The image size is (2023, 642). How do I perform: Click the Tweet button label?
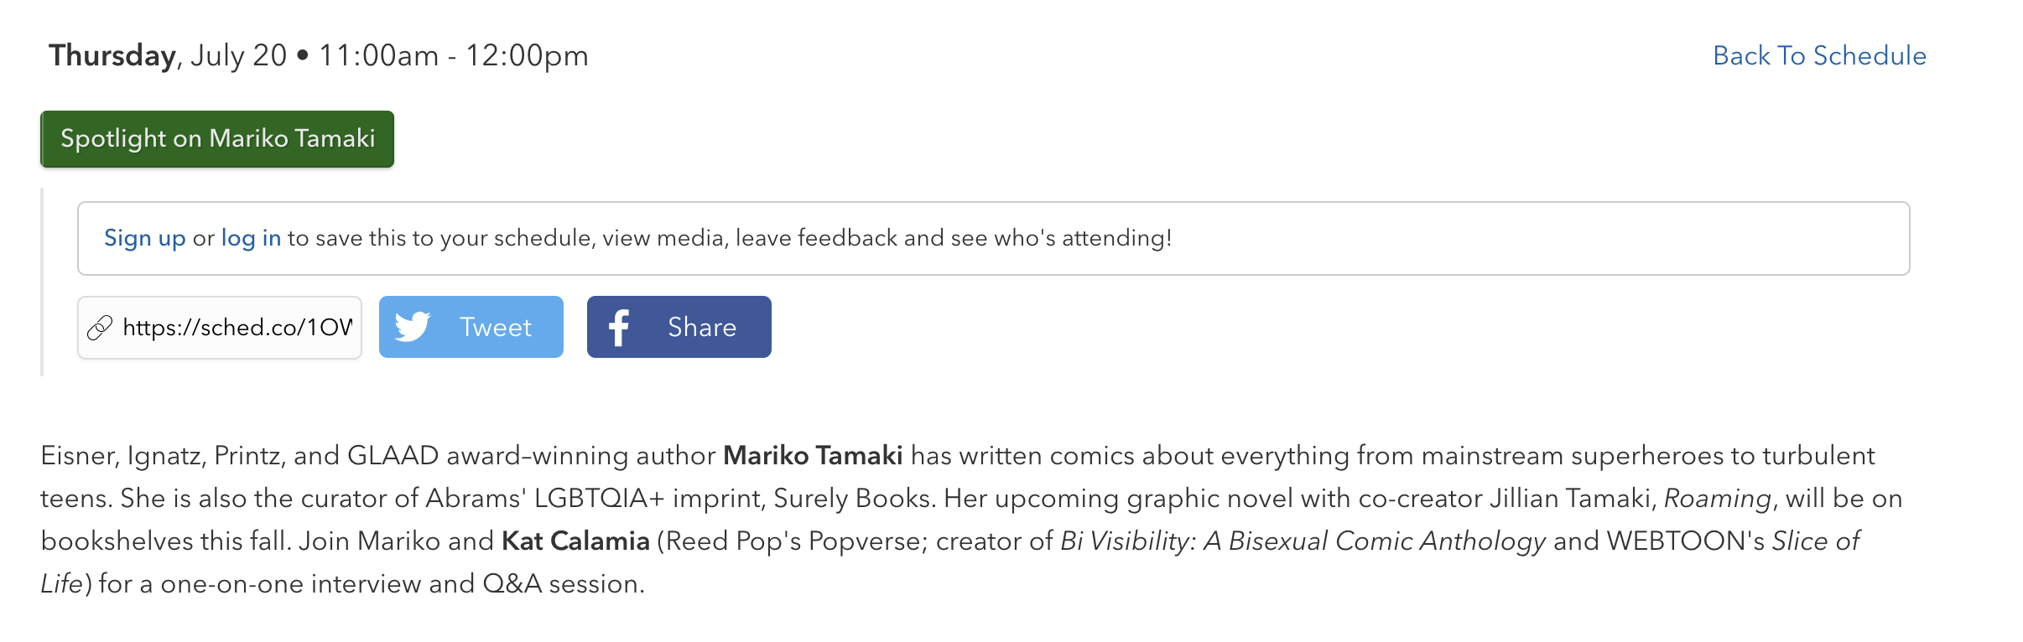pos(496,327)
